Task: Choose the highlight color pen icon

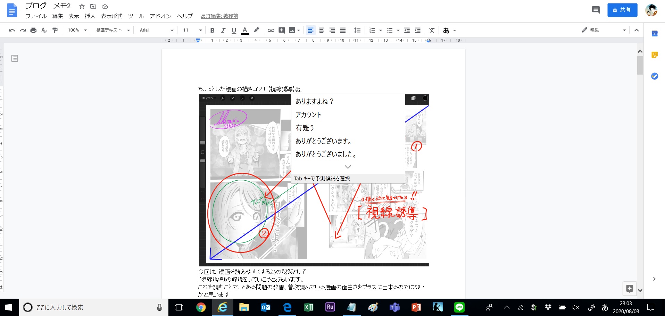Action: click(x=256, y=30)
